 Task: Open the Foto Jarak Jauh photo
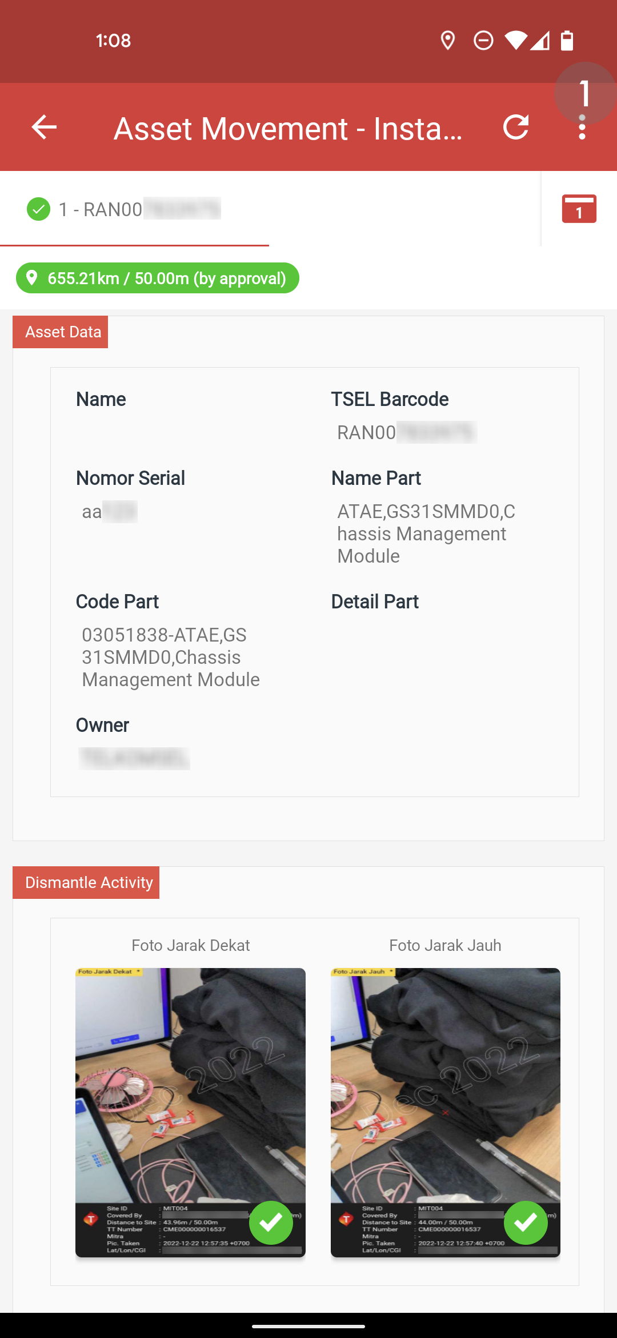(x=446, y=1112)
